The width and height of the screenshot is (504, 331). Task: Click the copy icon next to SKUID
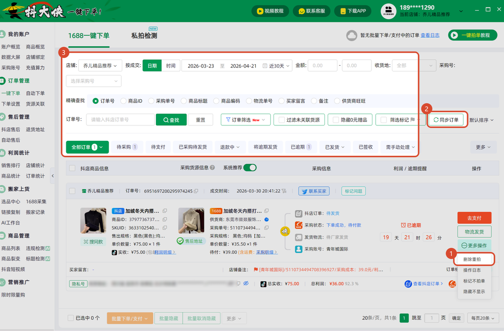pyautogui.click(x=165, y=228)
